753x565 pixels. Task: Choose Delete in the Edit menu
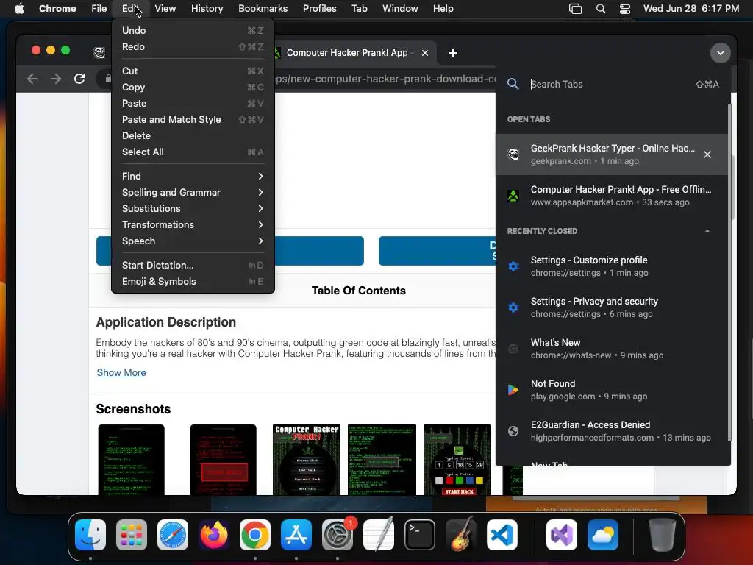193,135
